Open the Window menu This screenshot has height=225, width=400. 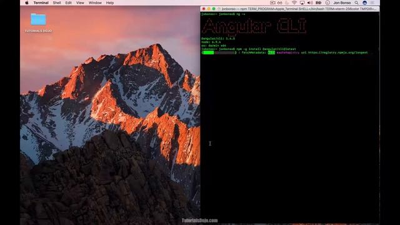95,2
